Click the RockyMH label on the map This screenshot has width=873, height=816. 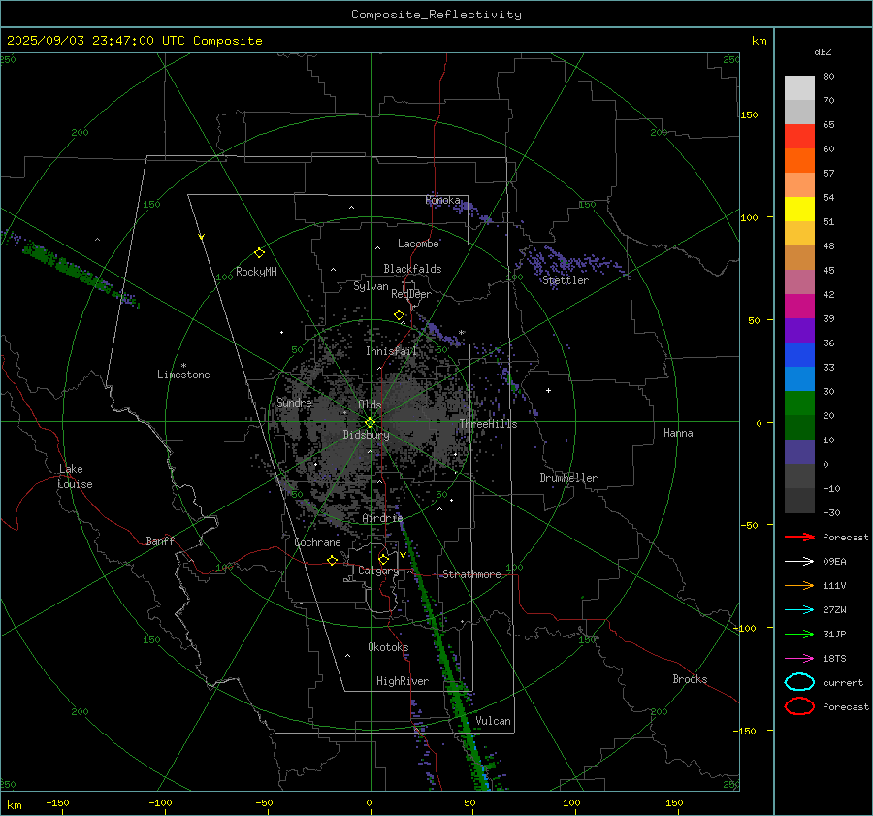(x=256, y=272)
